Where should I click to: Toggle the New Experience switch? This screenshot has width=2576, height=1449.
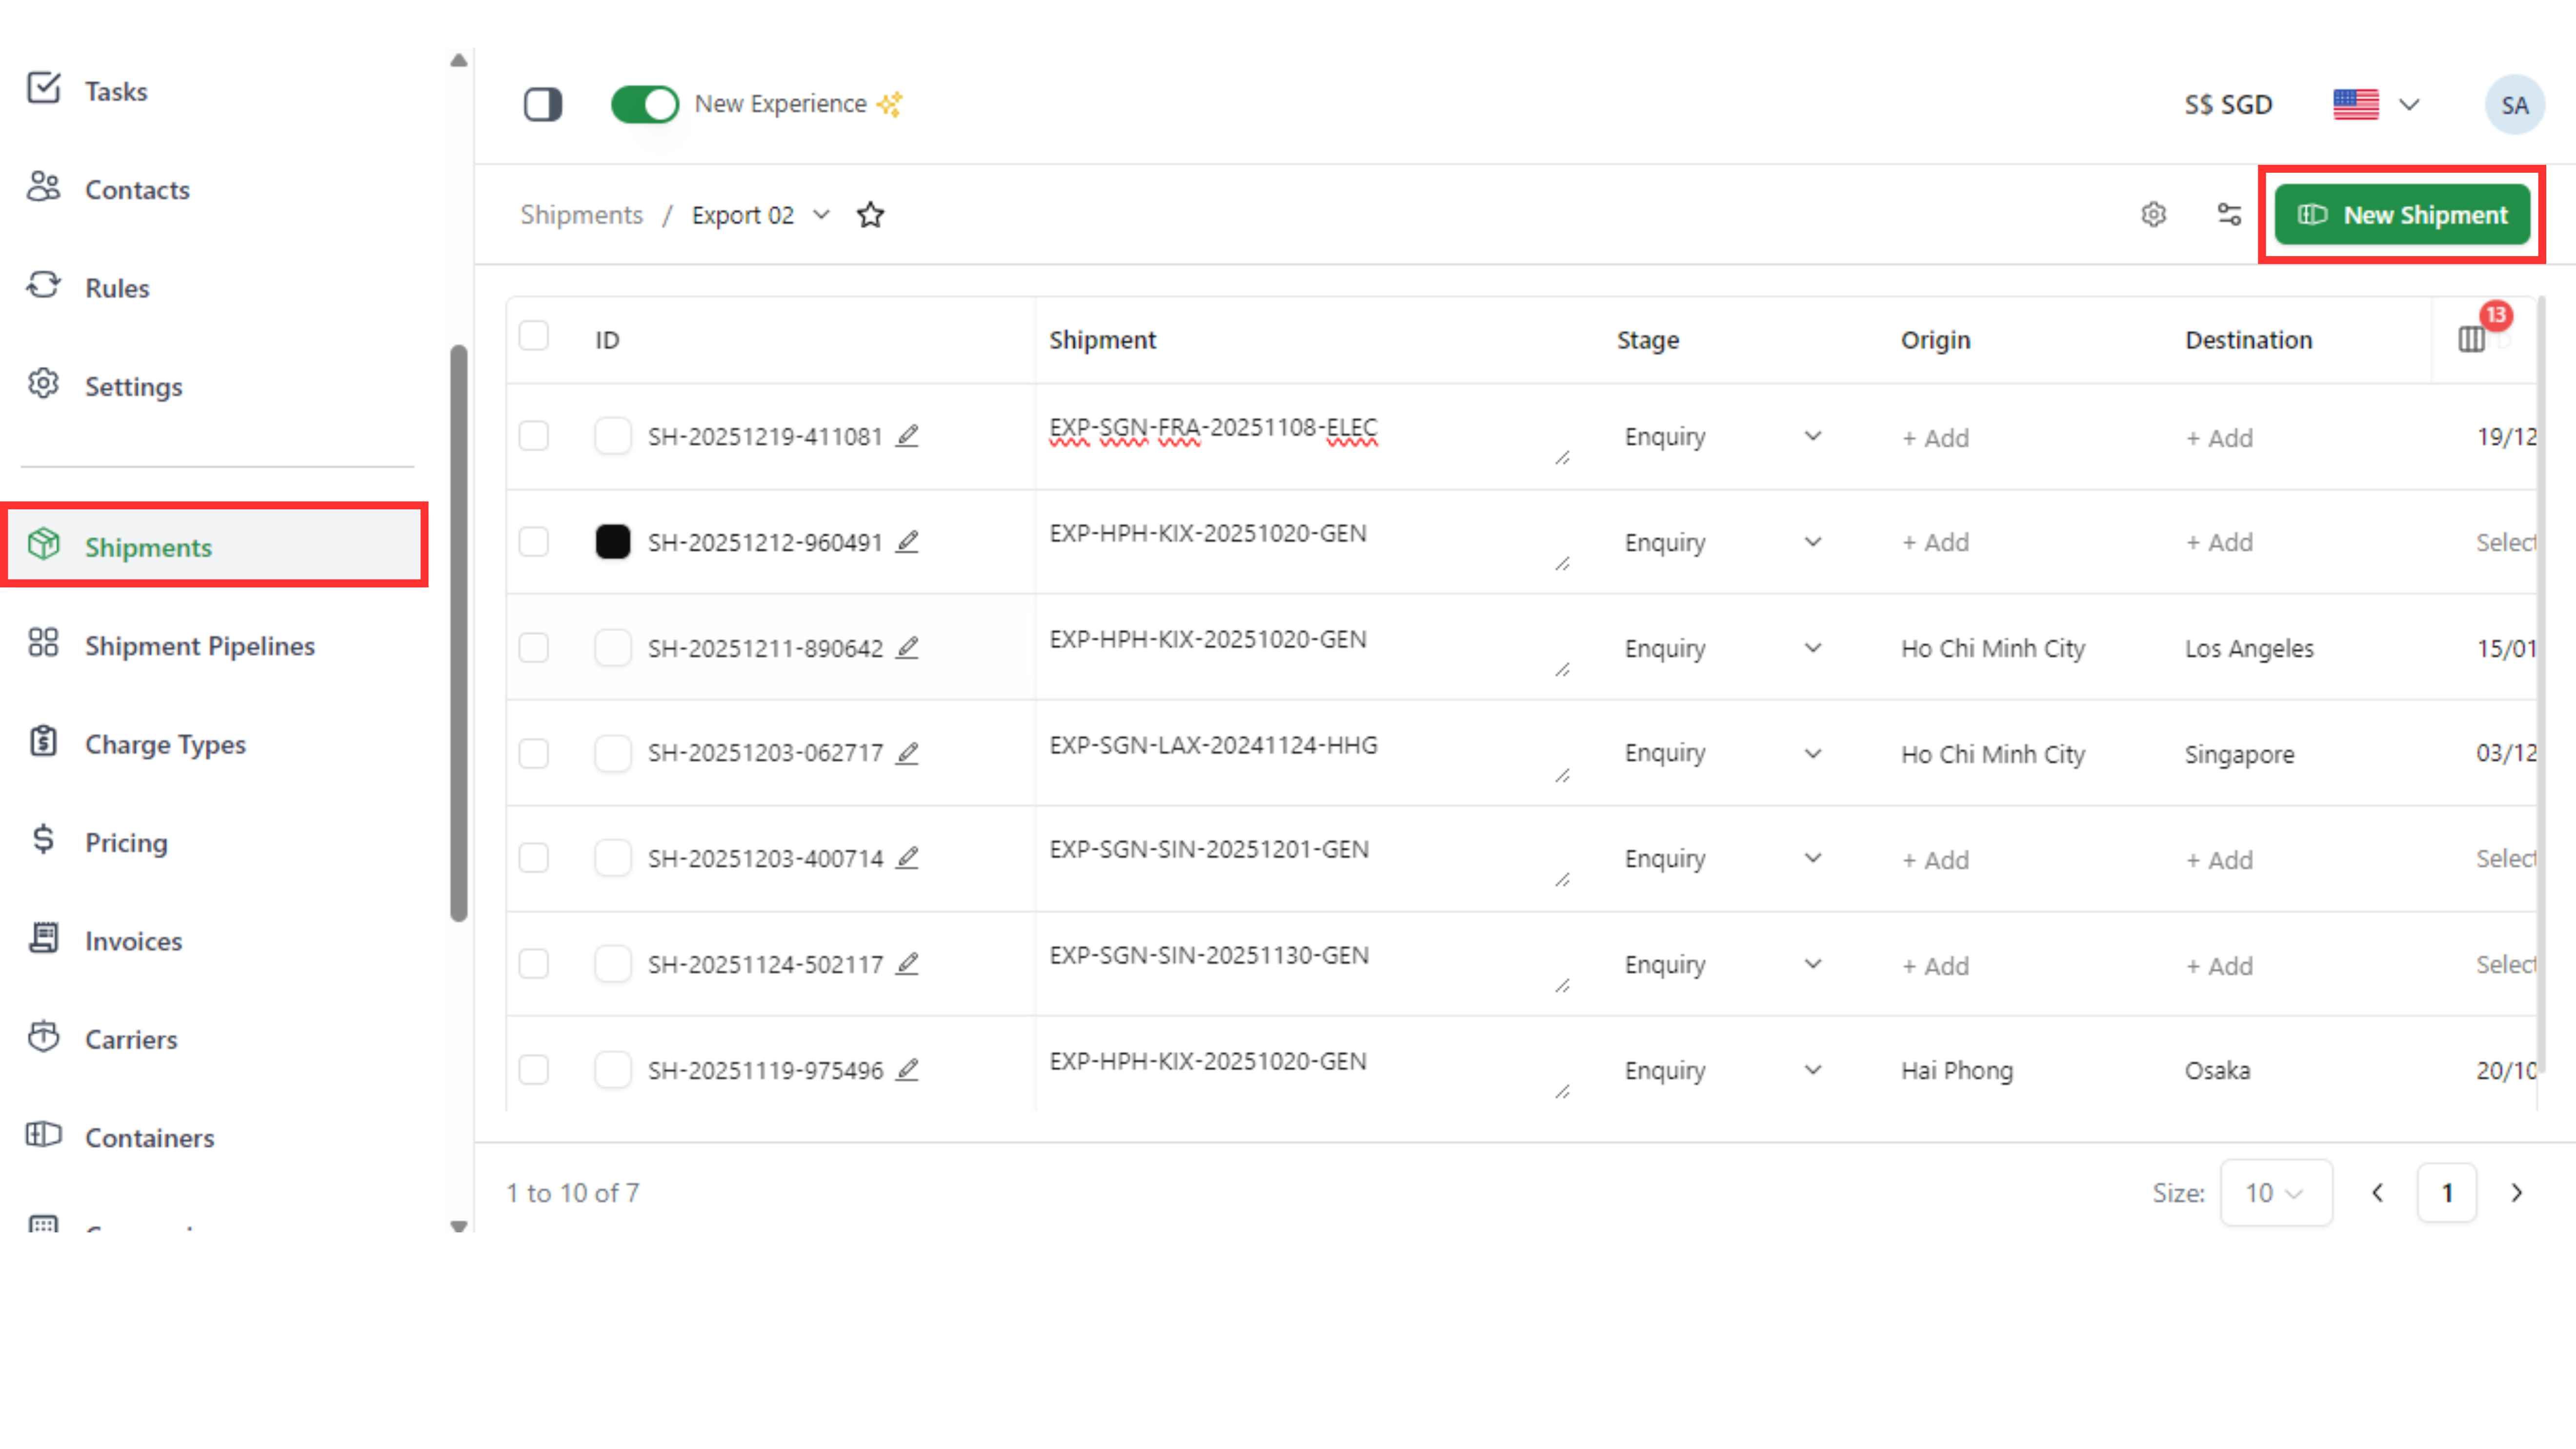pyautogui.click(x=645, y=104)
